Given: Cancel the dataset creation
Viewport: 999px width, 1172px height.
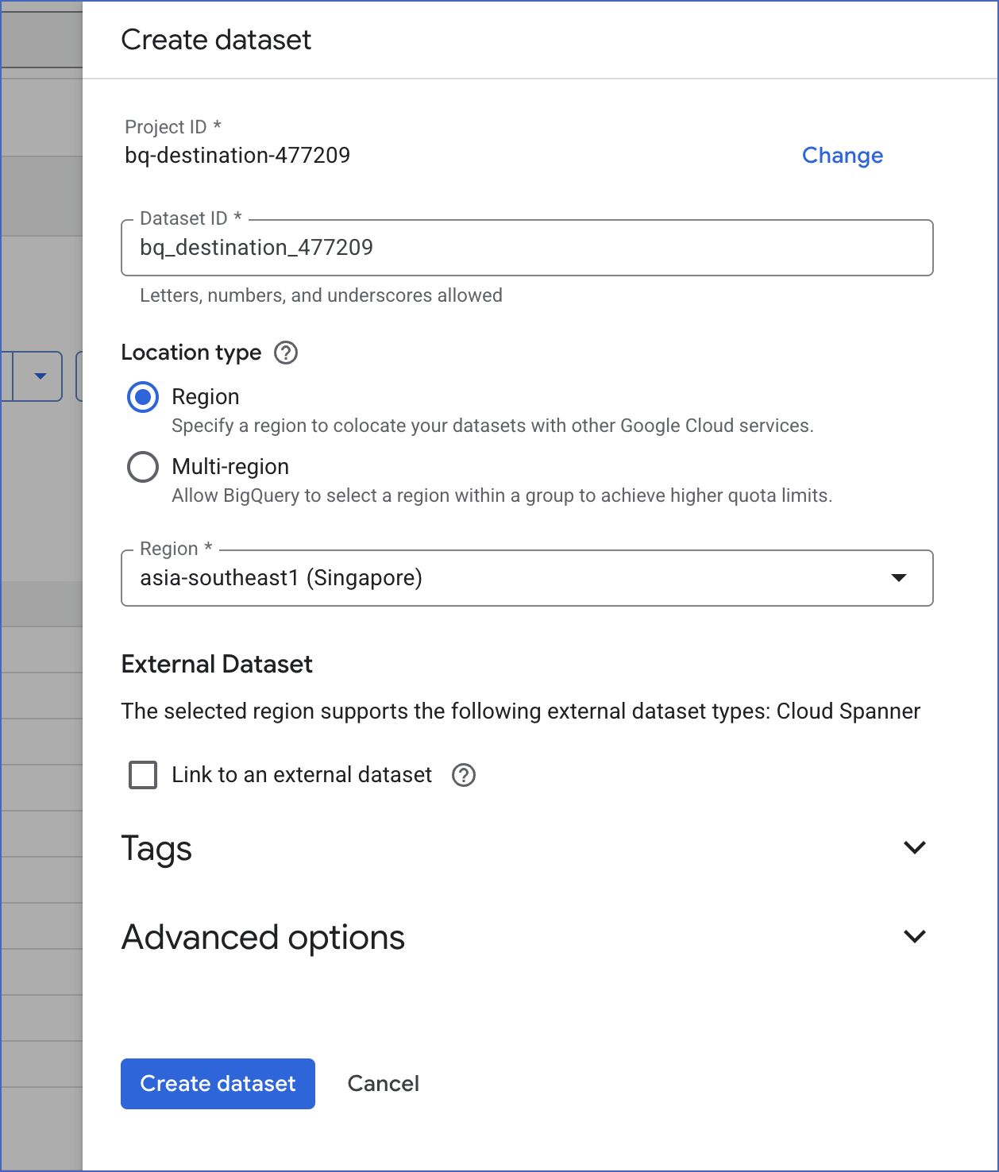Looking at the screenshot, I should (x=383, y=1083).
